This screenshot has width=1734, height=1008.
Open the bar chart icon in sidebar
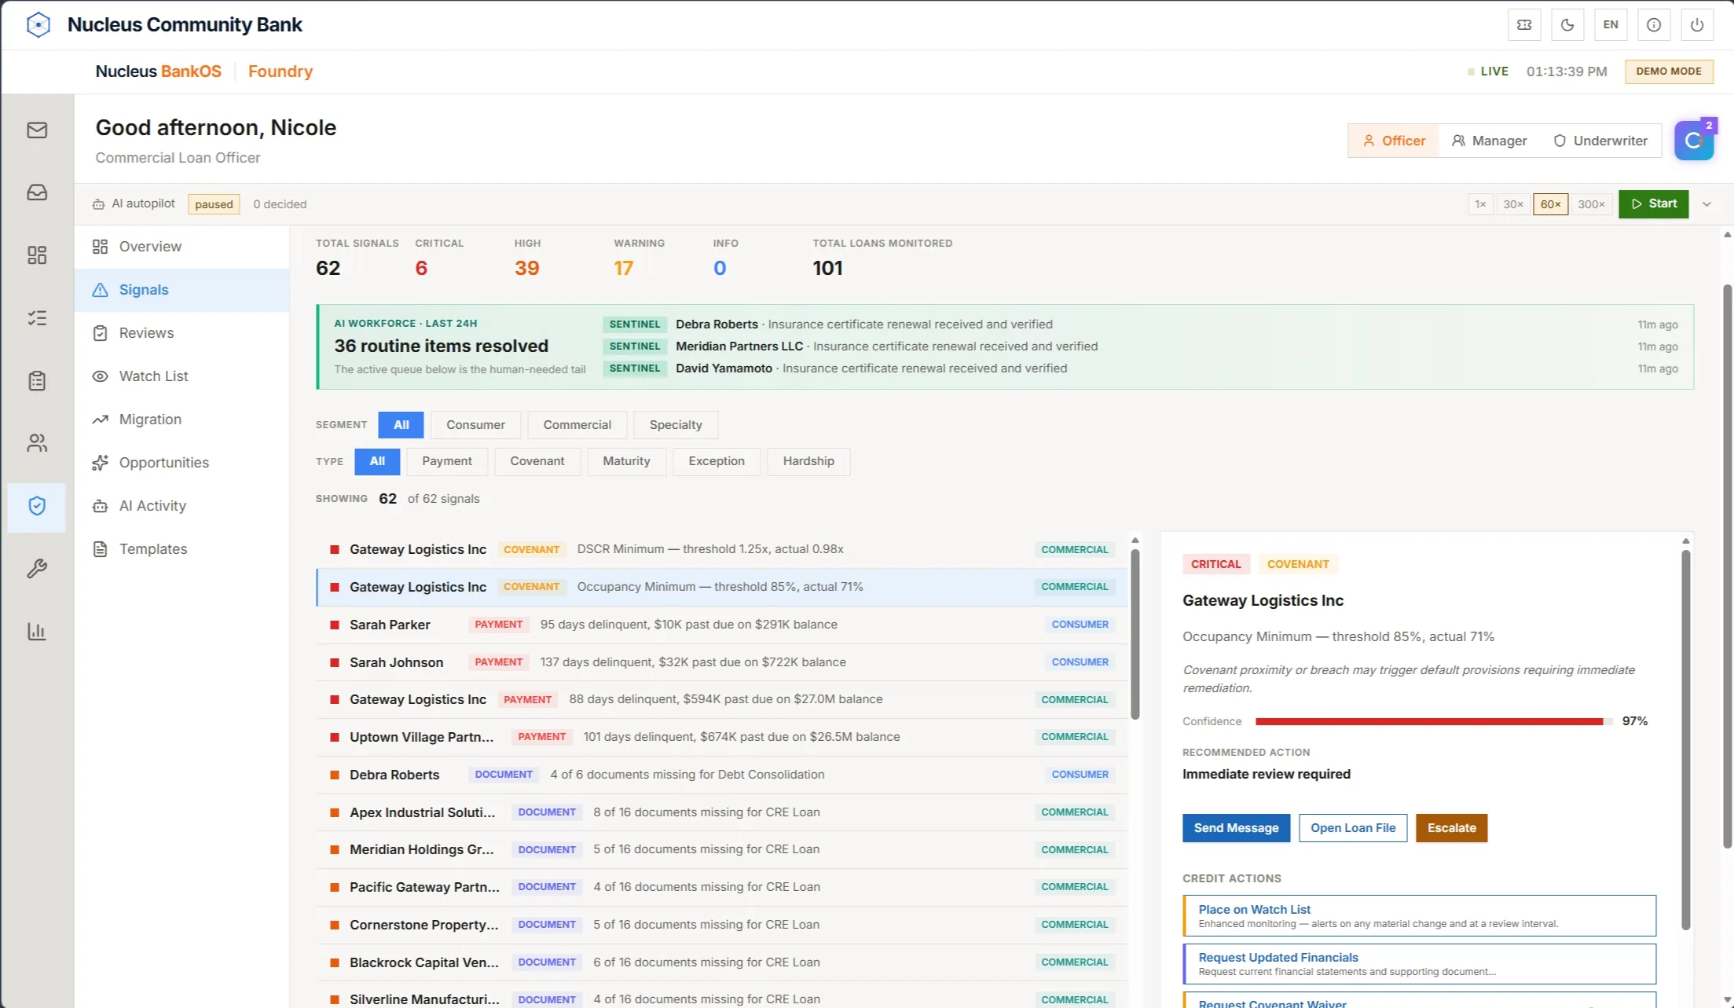[x=37, y=632]
